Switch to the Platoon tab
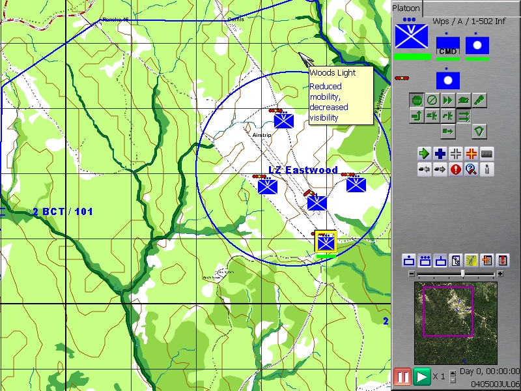This screenshot has height=391, width=521. click(x=405, y=8)
